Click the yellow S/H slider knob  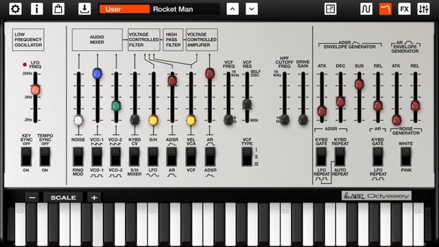(153, 120)
